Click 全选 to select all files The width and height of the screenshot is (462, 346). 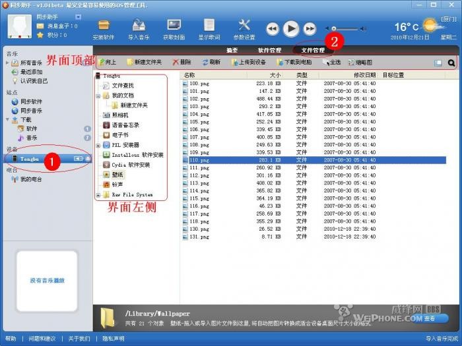pyautogui.click(x=331, y=63)
